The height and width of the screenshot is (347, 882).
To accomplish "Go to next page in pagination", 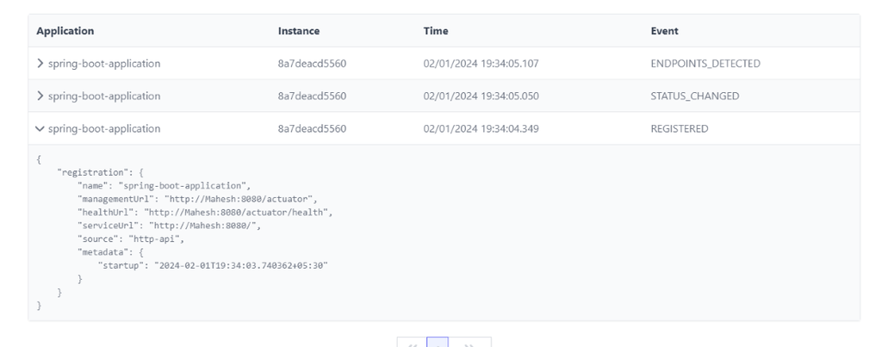I will point(470,343).
